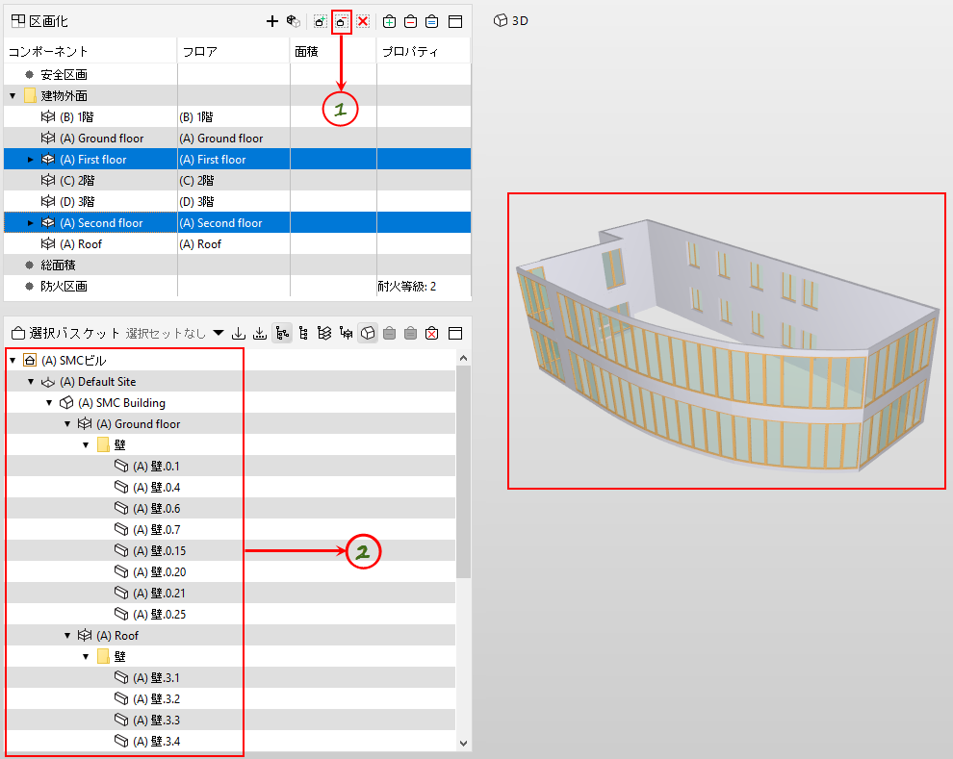Switch to the 3D tab
Screen dimensions: 953x759
click(x=510, y=20)
